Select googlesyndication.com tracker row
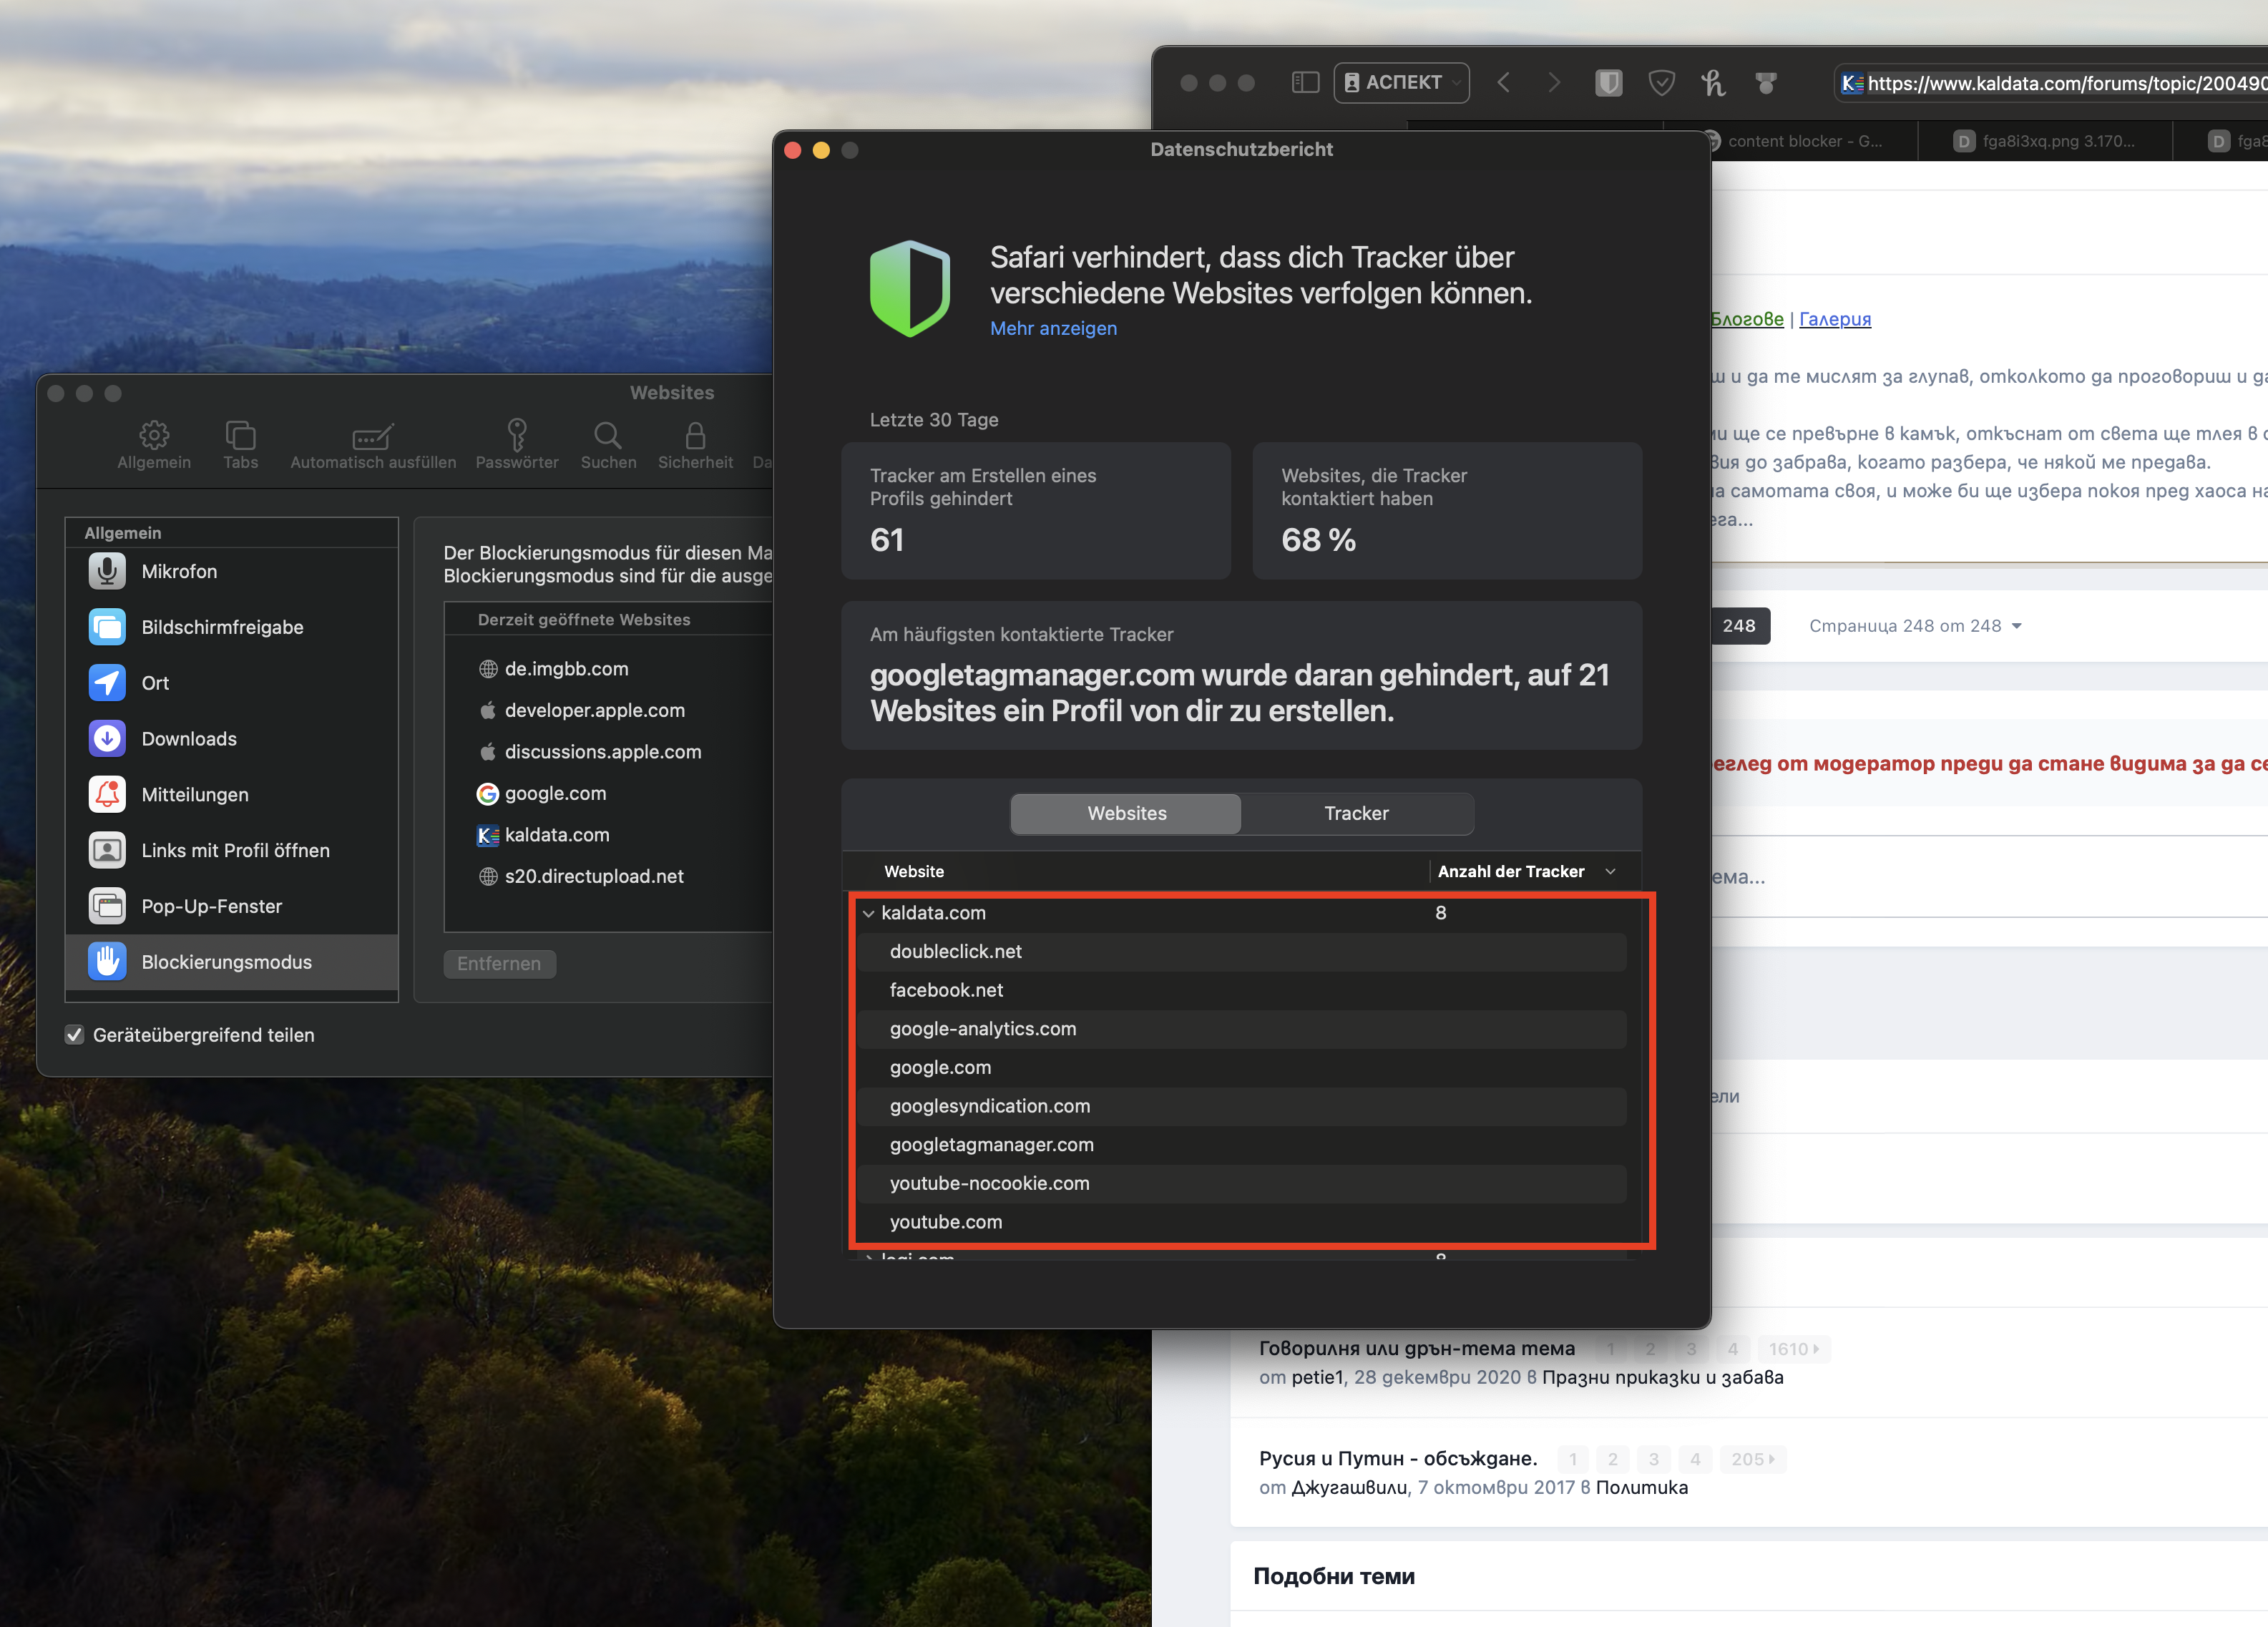2268x1627 pixels. pyautogui.click(x=1242, y=1106)
